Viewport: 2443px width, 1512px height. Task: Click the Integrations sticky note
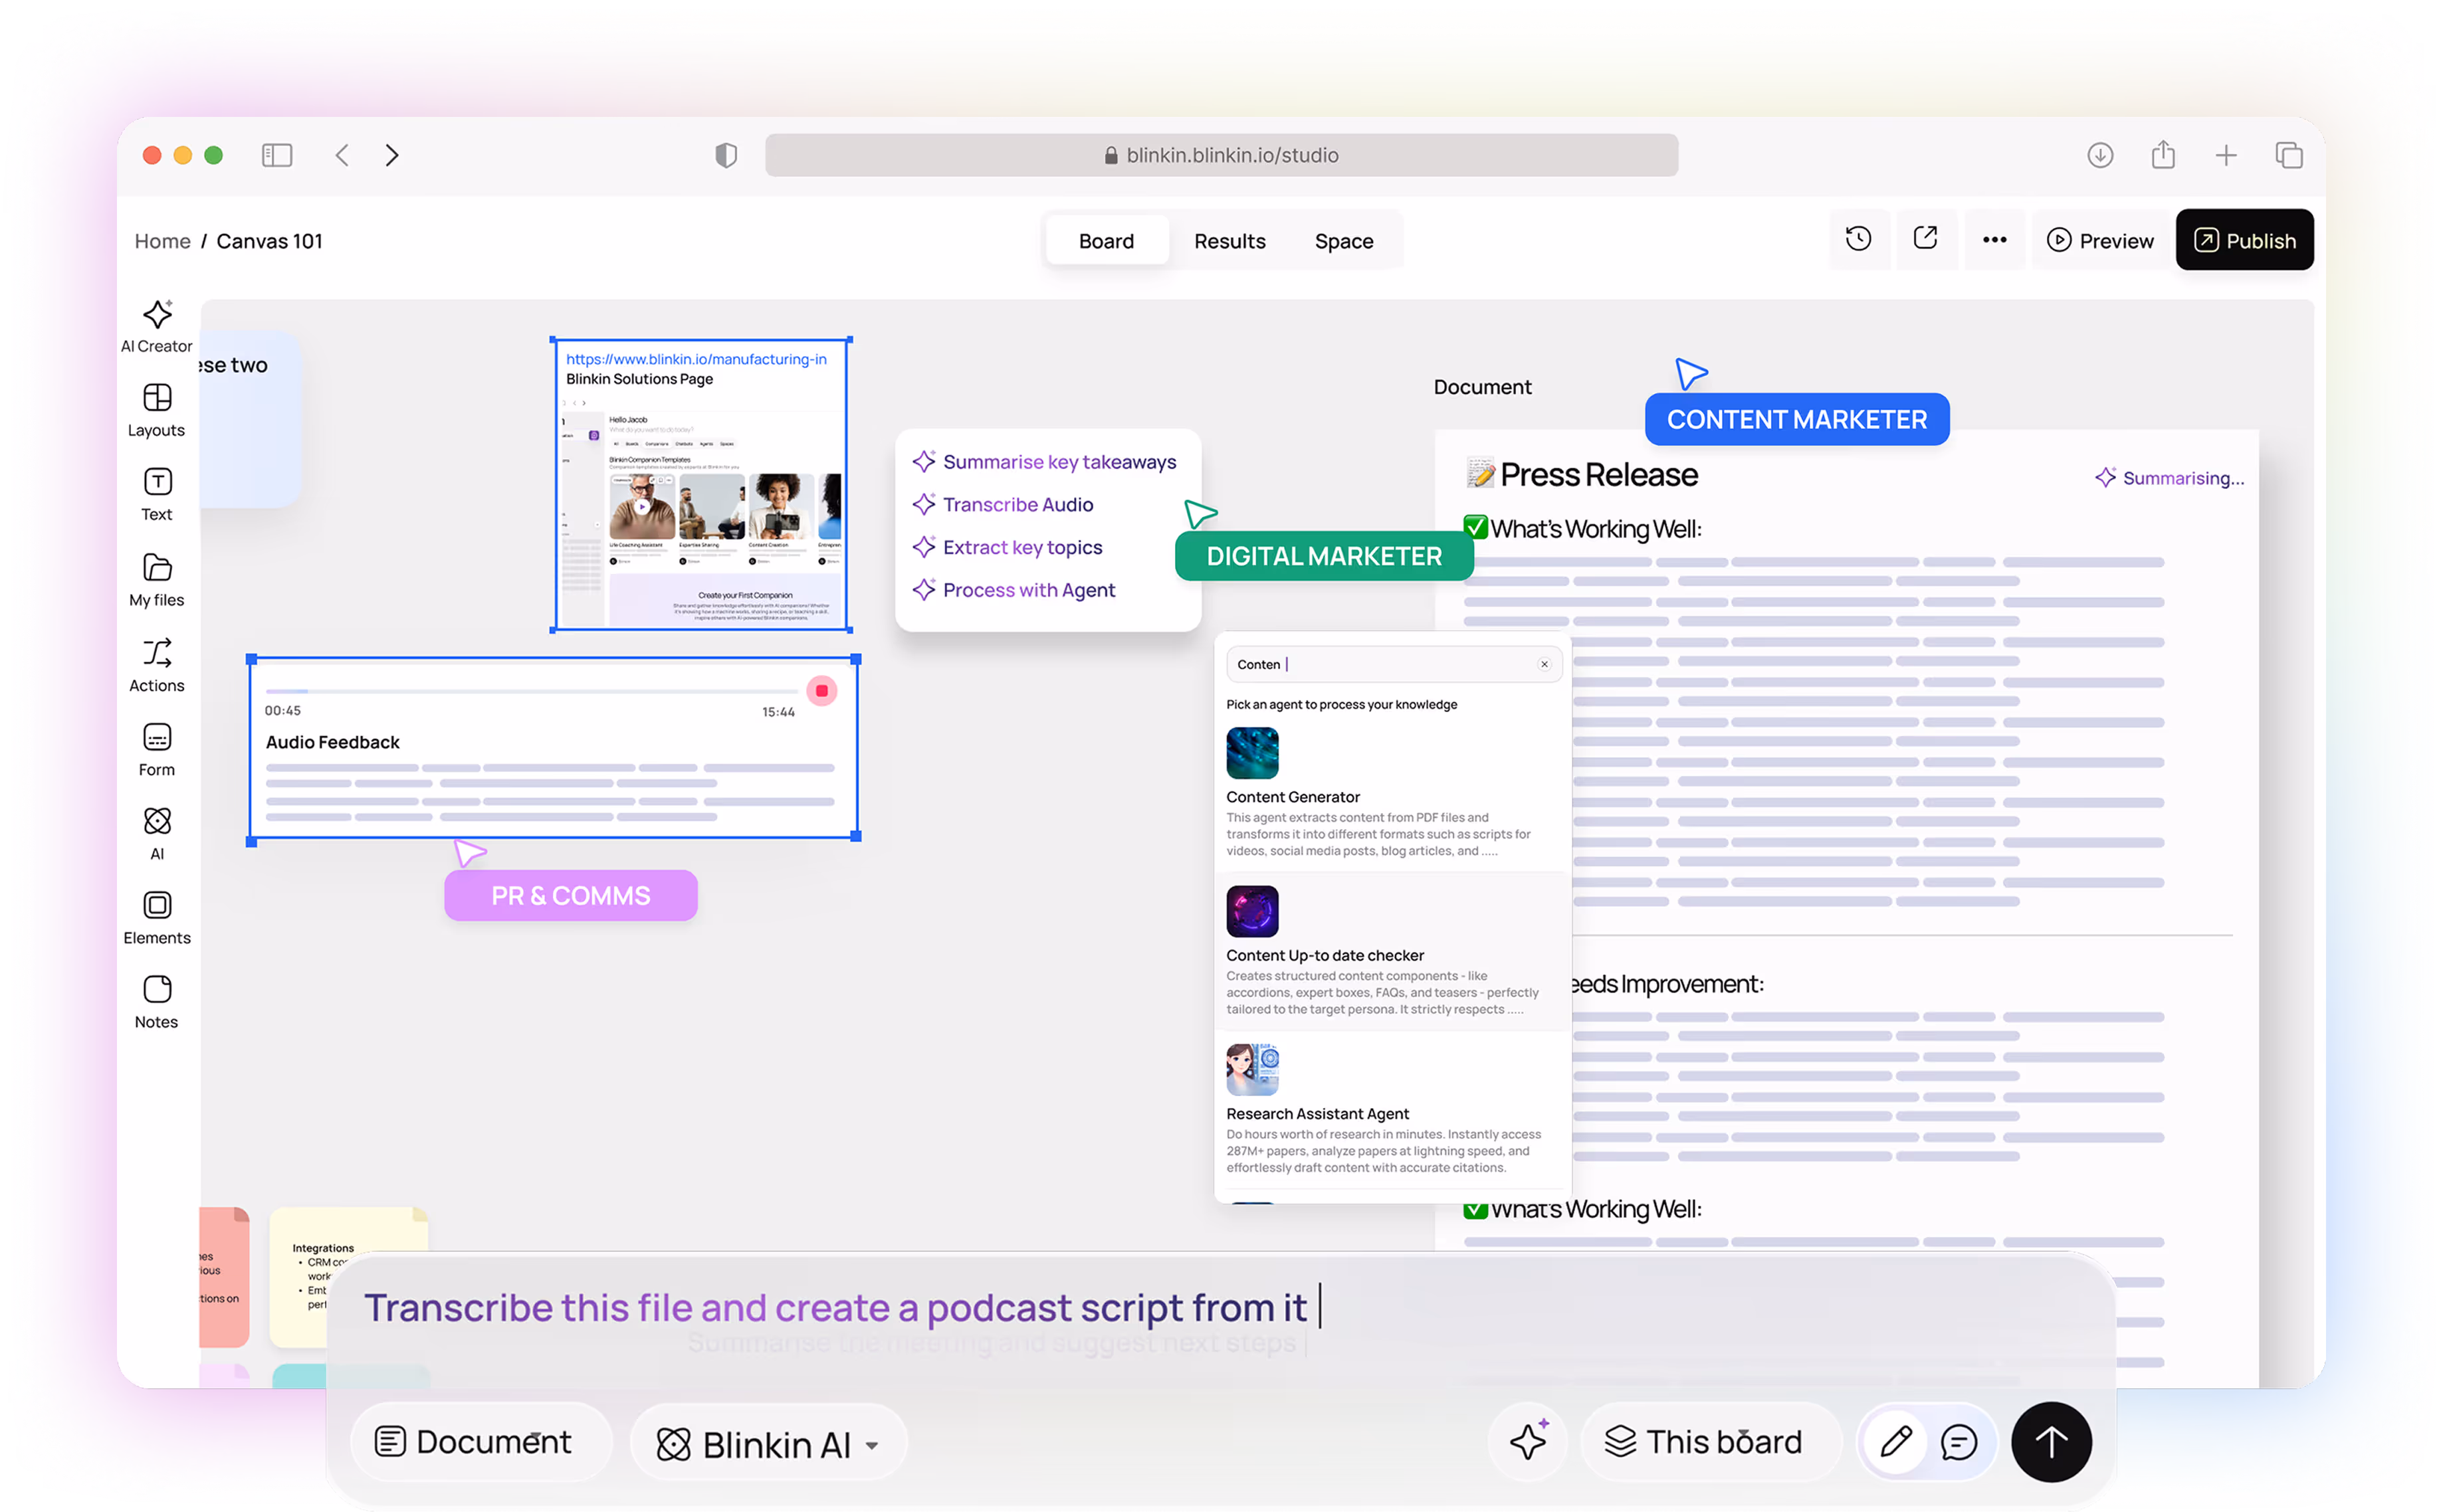coord(348,1277)
